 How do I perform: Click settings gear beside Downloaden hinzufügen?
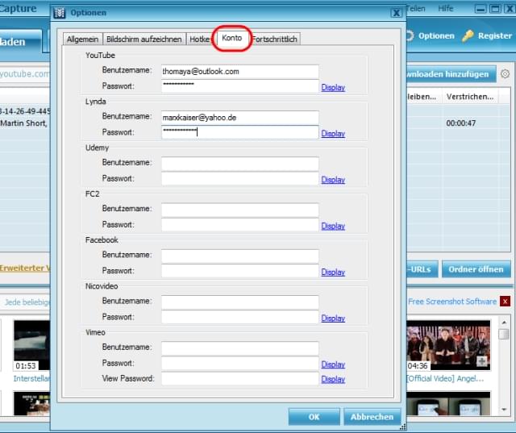tap(506, 73)
